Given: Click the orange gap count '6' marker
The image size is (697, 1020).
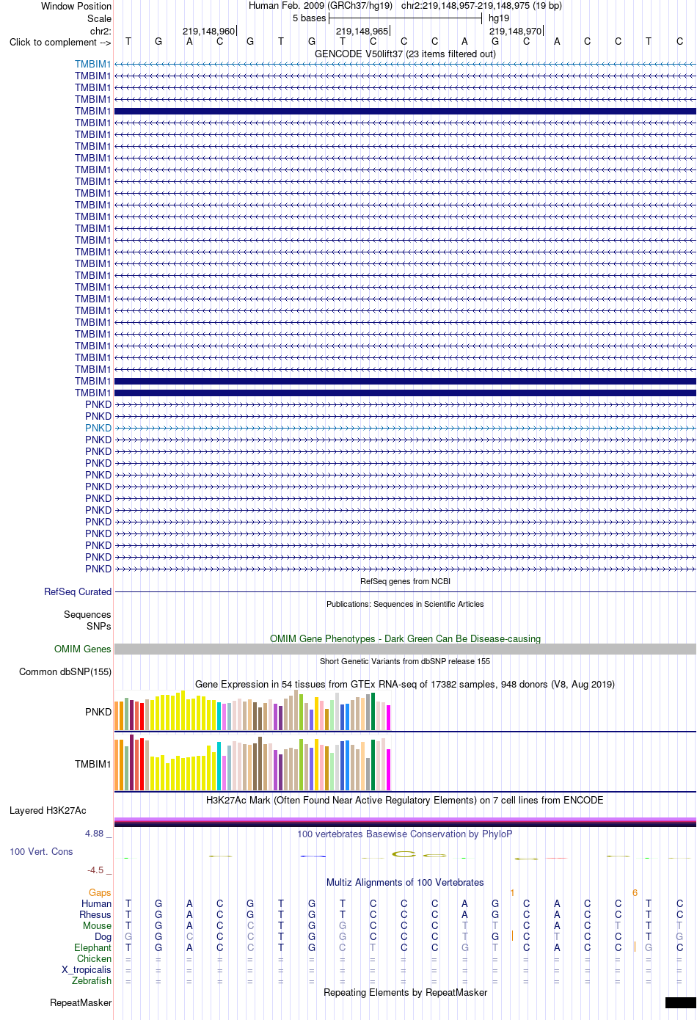Looking at the screenshot, I should point(635,892).
